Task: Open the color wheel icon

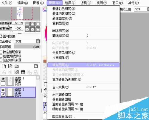Action: [x=45, y=9]
